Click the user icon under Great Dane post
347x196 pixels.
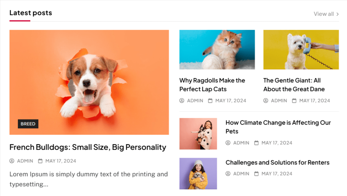coord(266,101)
